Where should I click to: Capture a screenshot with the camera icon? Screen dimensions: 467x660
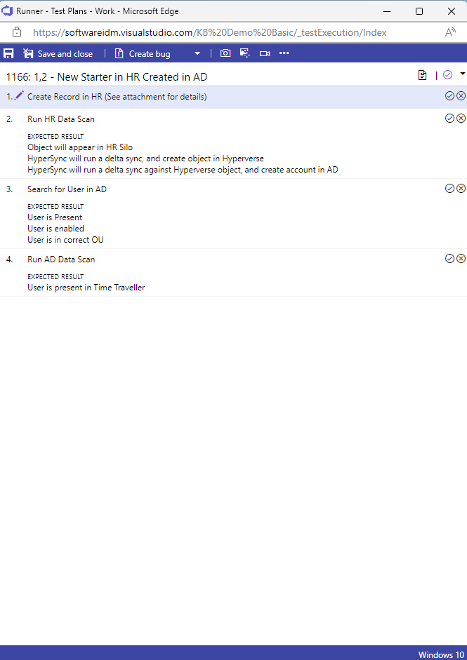225,53
